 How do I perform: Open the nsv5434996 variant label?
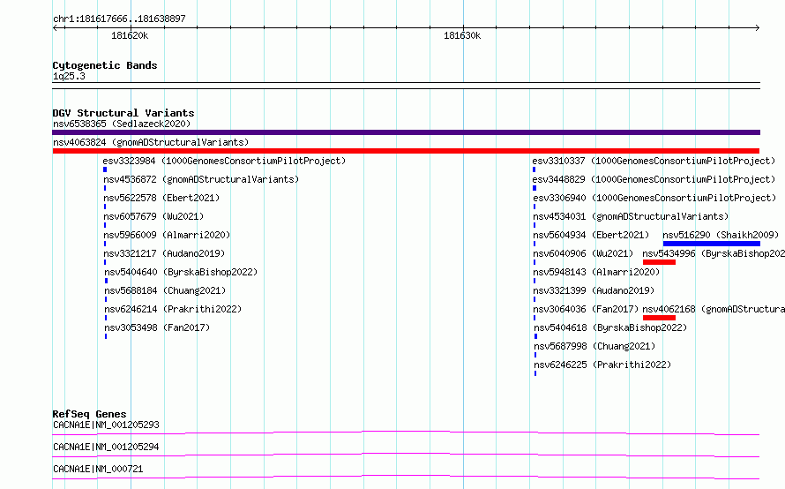(714, 253)
